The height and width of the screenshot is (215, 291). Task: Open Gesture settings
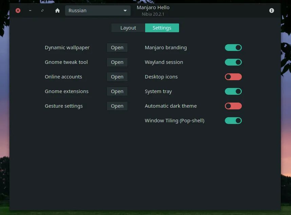click(117, 106)
